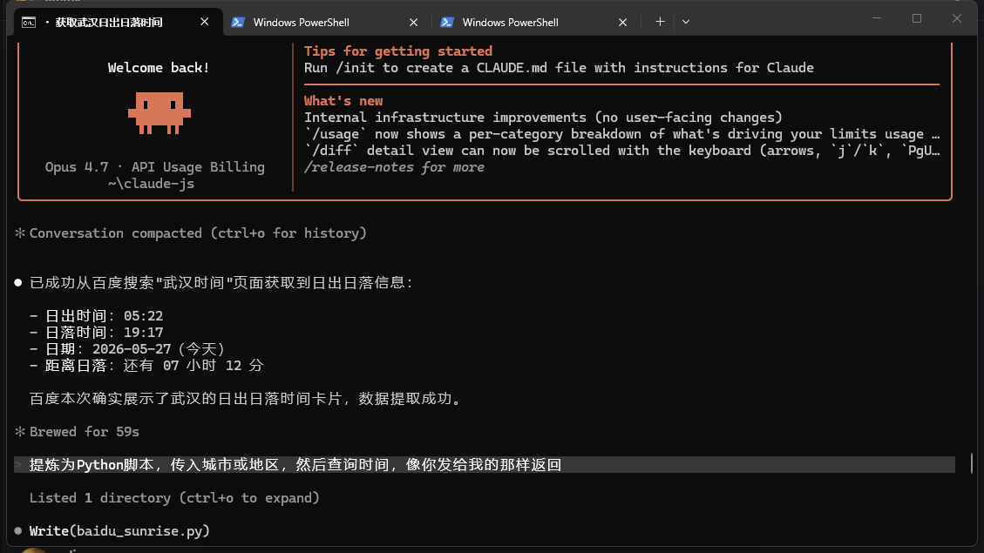984x553 pixels.
Task: Minimize the terminal window
Action: pos(877,19)
